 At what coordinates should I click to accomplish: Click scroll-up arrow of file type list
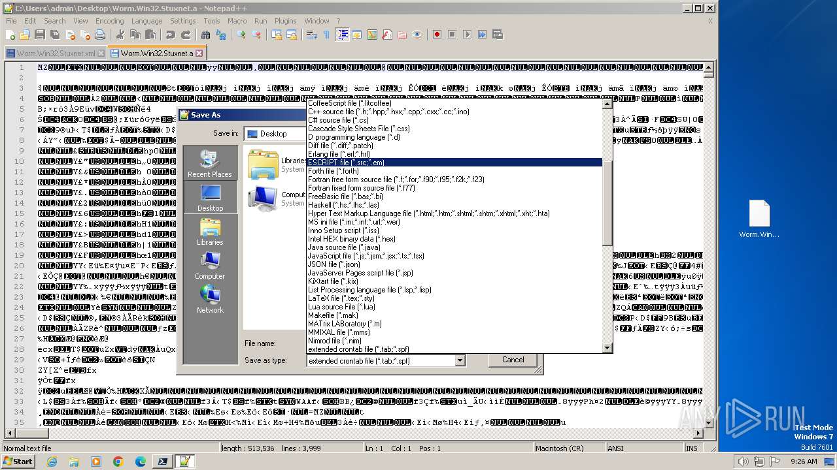point(607,104)
